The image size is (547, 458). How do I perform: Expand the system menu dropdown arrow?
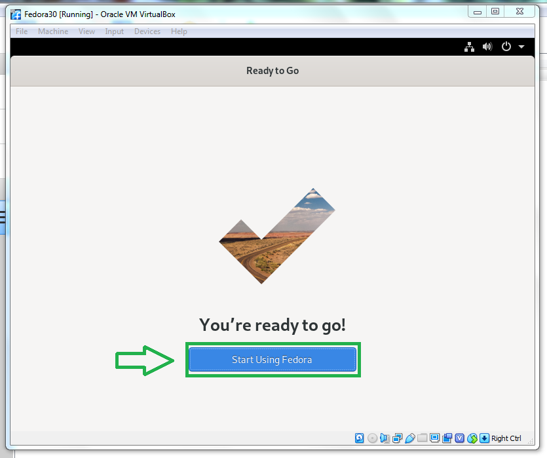point(521,47)
